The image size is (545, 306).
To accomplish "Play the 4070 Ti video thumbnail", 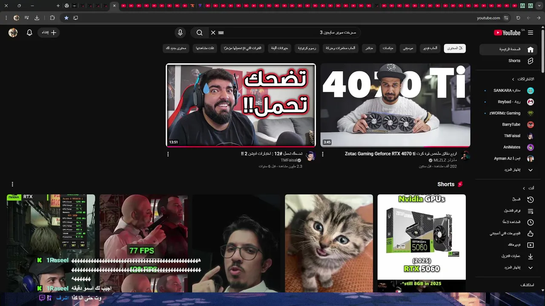I will (395, 105).
